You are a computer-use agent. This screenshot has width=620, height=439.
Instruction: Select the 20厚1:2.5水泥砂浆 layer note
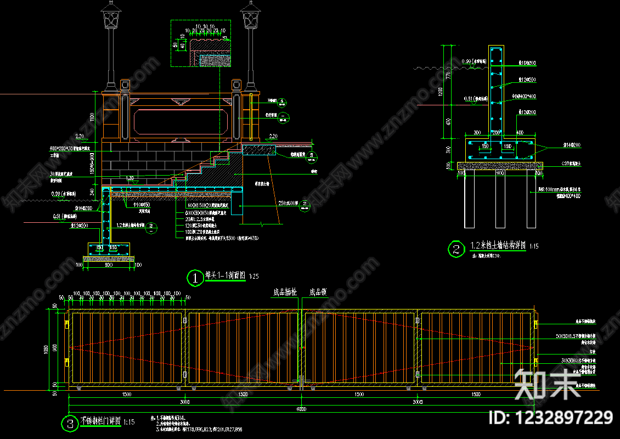click(200, 219)
